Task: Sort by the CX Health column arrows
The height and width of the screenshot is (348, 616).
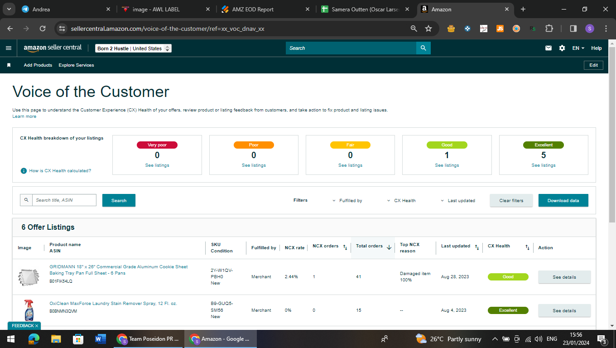Action: coord(527,247)
